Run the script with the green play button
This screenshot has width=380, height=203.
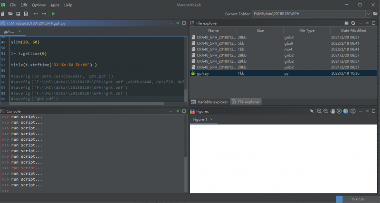coord(54,14)
